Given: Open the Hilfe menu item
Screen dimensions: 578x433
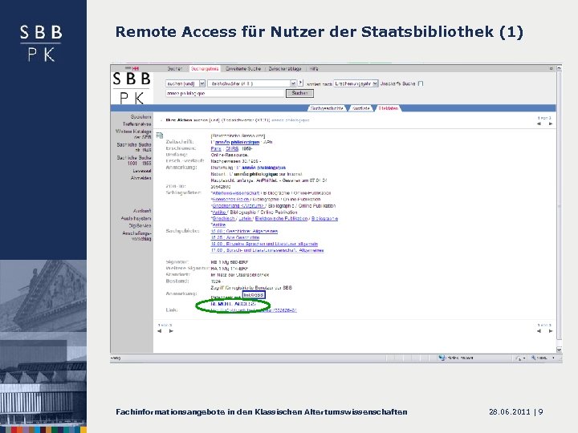Looking at the screenshot, I should point(314,68).
